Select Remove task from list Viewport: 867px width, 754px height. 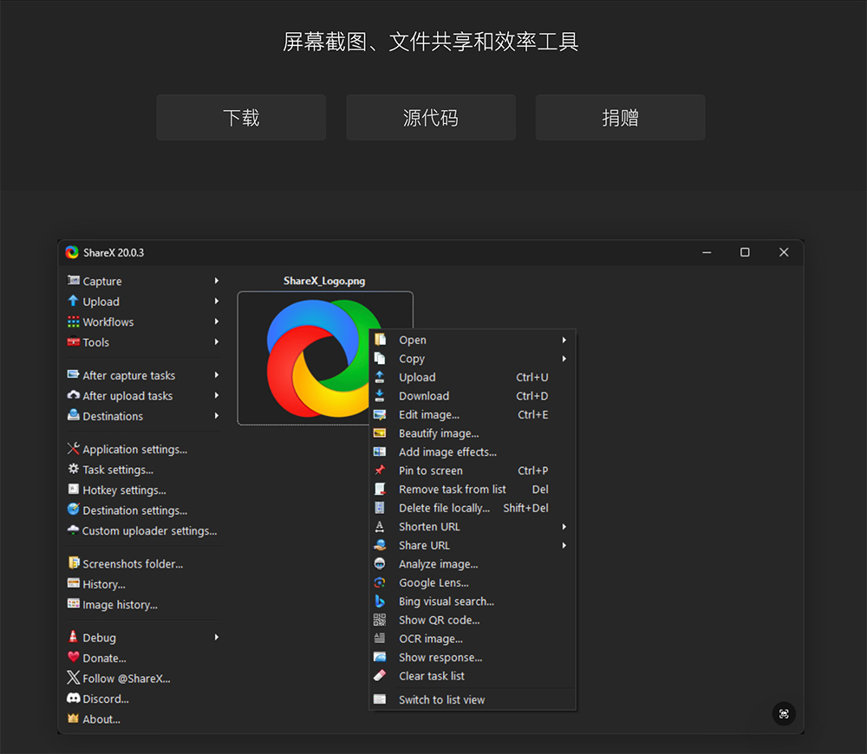coord(473,489)
